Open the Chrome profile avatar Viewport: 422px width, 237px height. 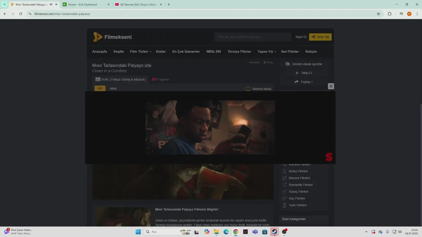[x=409, y=14]
